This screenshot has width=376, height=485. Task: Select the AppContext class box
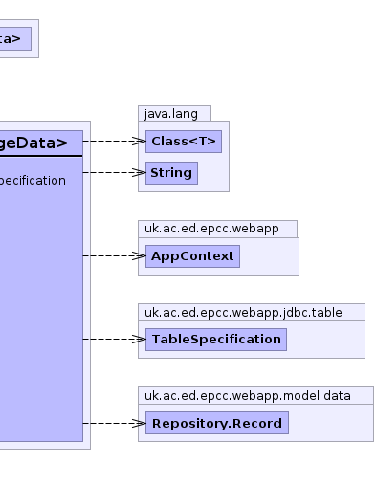(x=192, y=256)
